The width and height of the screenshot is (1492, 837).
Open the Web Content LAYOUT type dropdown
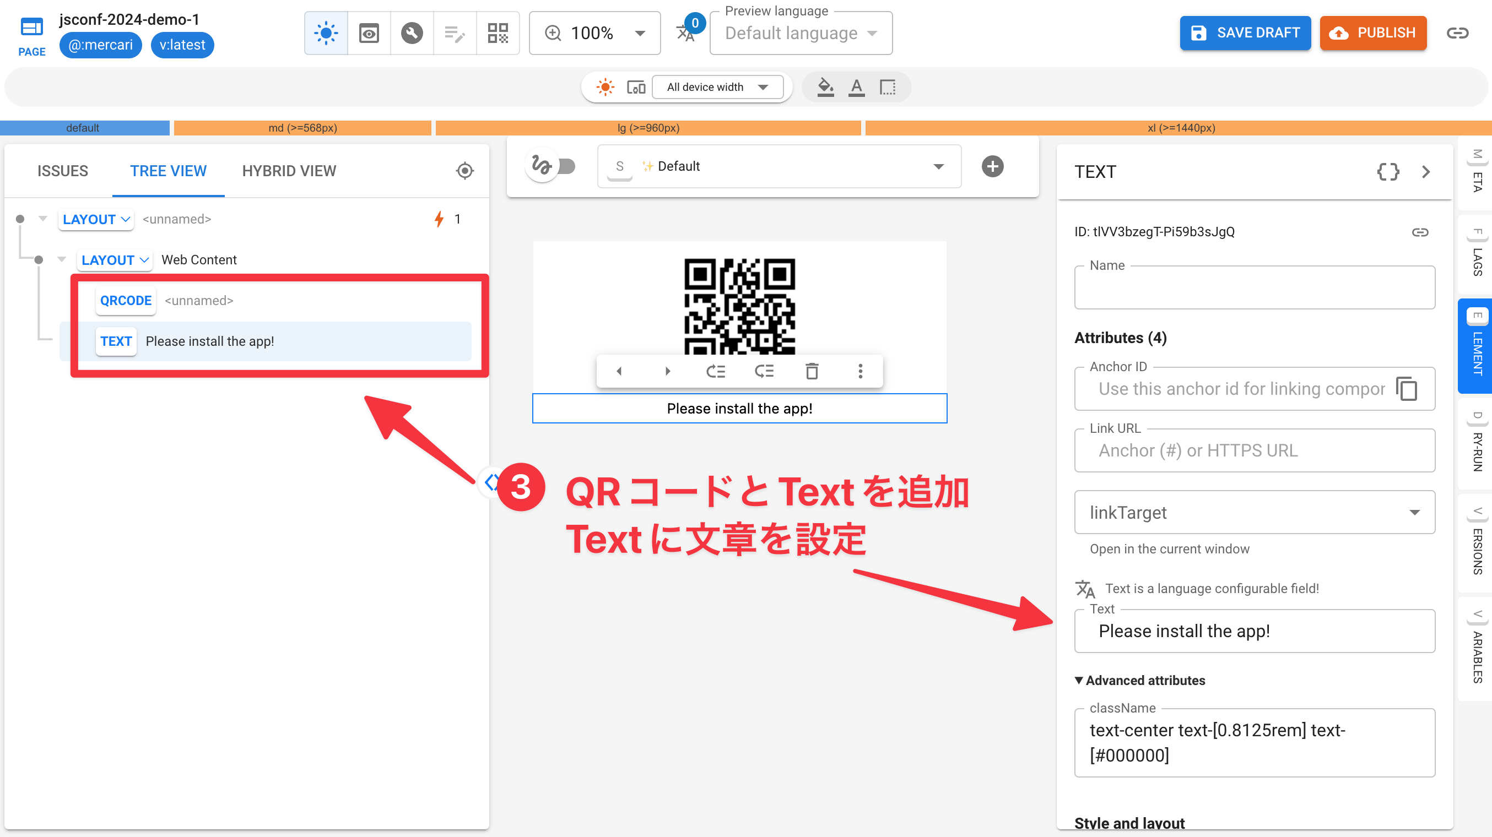click(115, 260)
